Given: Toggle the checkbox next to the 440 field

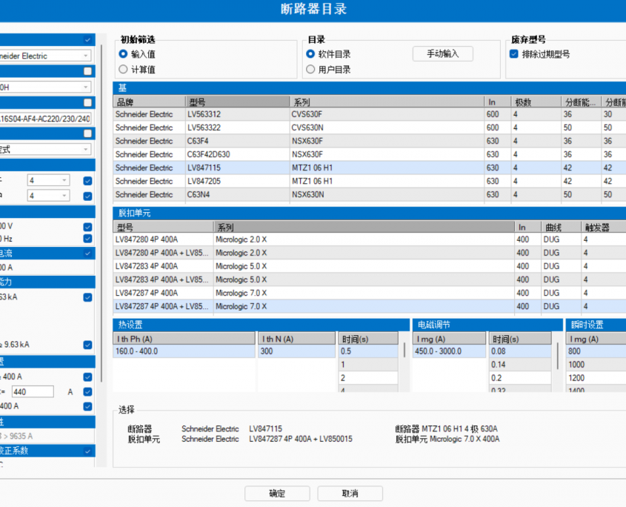Looking at the screenshot, I should click(x=88, y=392).
